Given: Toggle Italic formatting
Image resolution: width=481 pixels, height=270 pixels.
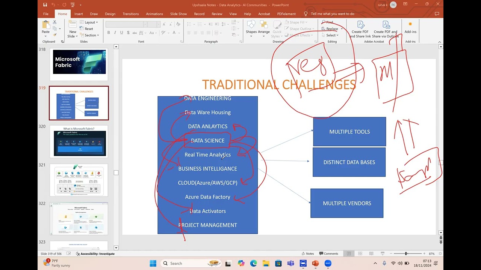Looking at the screenshot, I should pos(115,33).
